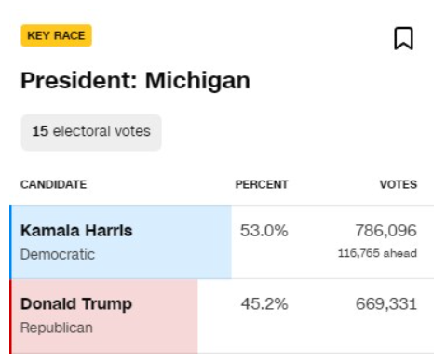This screenshot has width=446, height=362.
Task: Click the 116,765 ahead text
Action: click(377, 253)
